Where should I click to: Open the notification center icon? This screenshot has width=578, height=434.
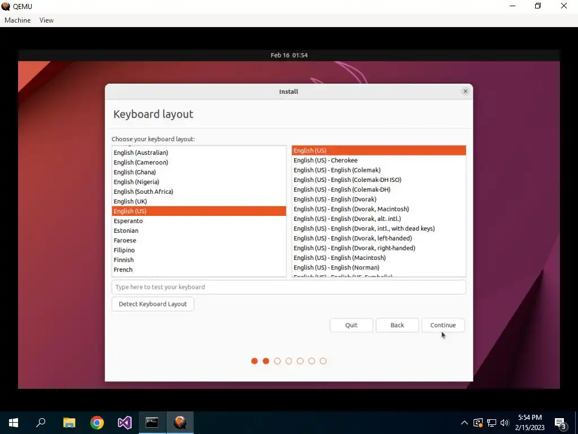(x=561, y=424)
